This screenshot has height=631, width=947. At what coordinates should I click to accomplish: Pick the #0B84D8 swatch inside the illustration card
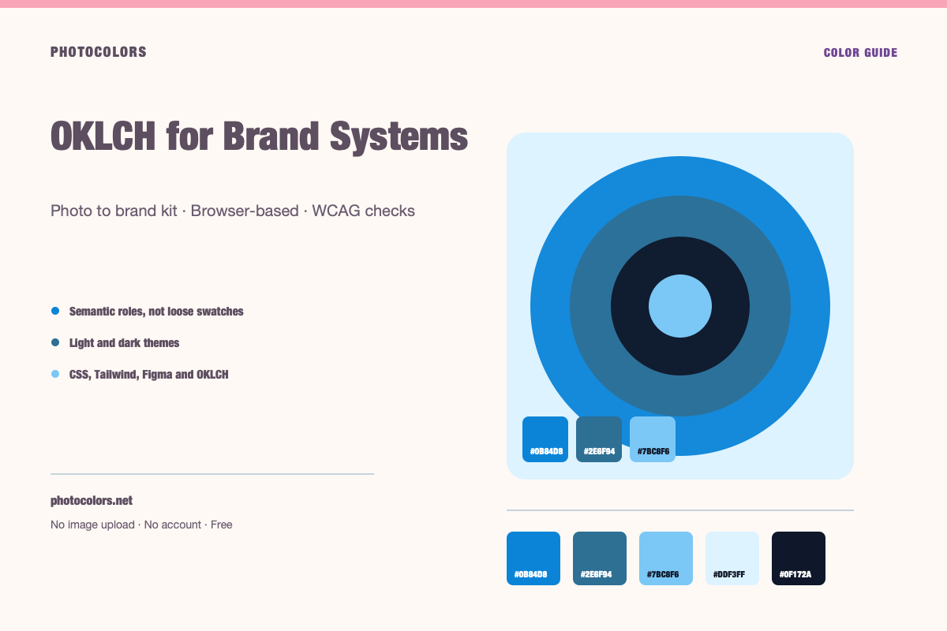pos(545,439)
